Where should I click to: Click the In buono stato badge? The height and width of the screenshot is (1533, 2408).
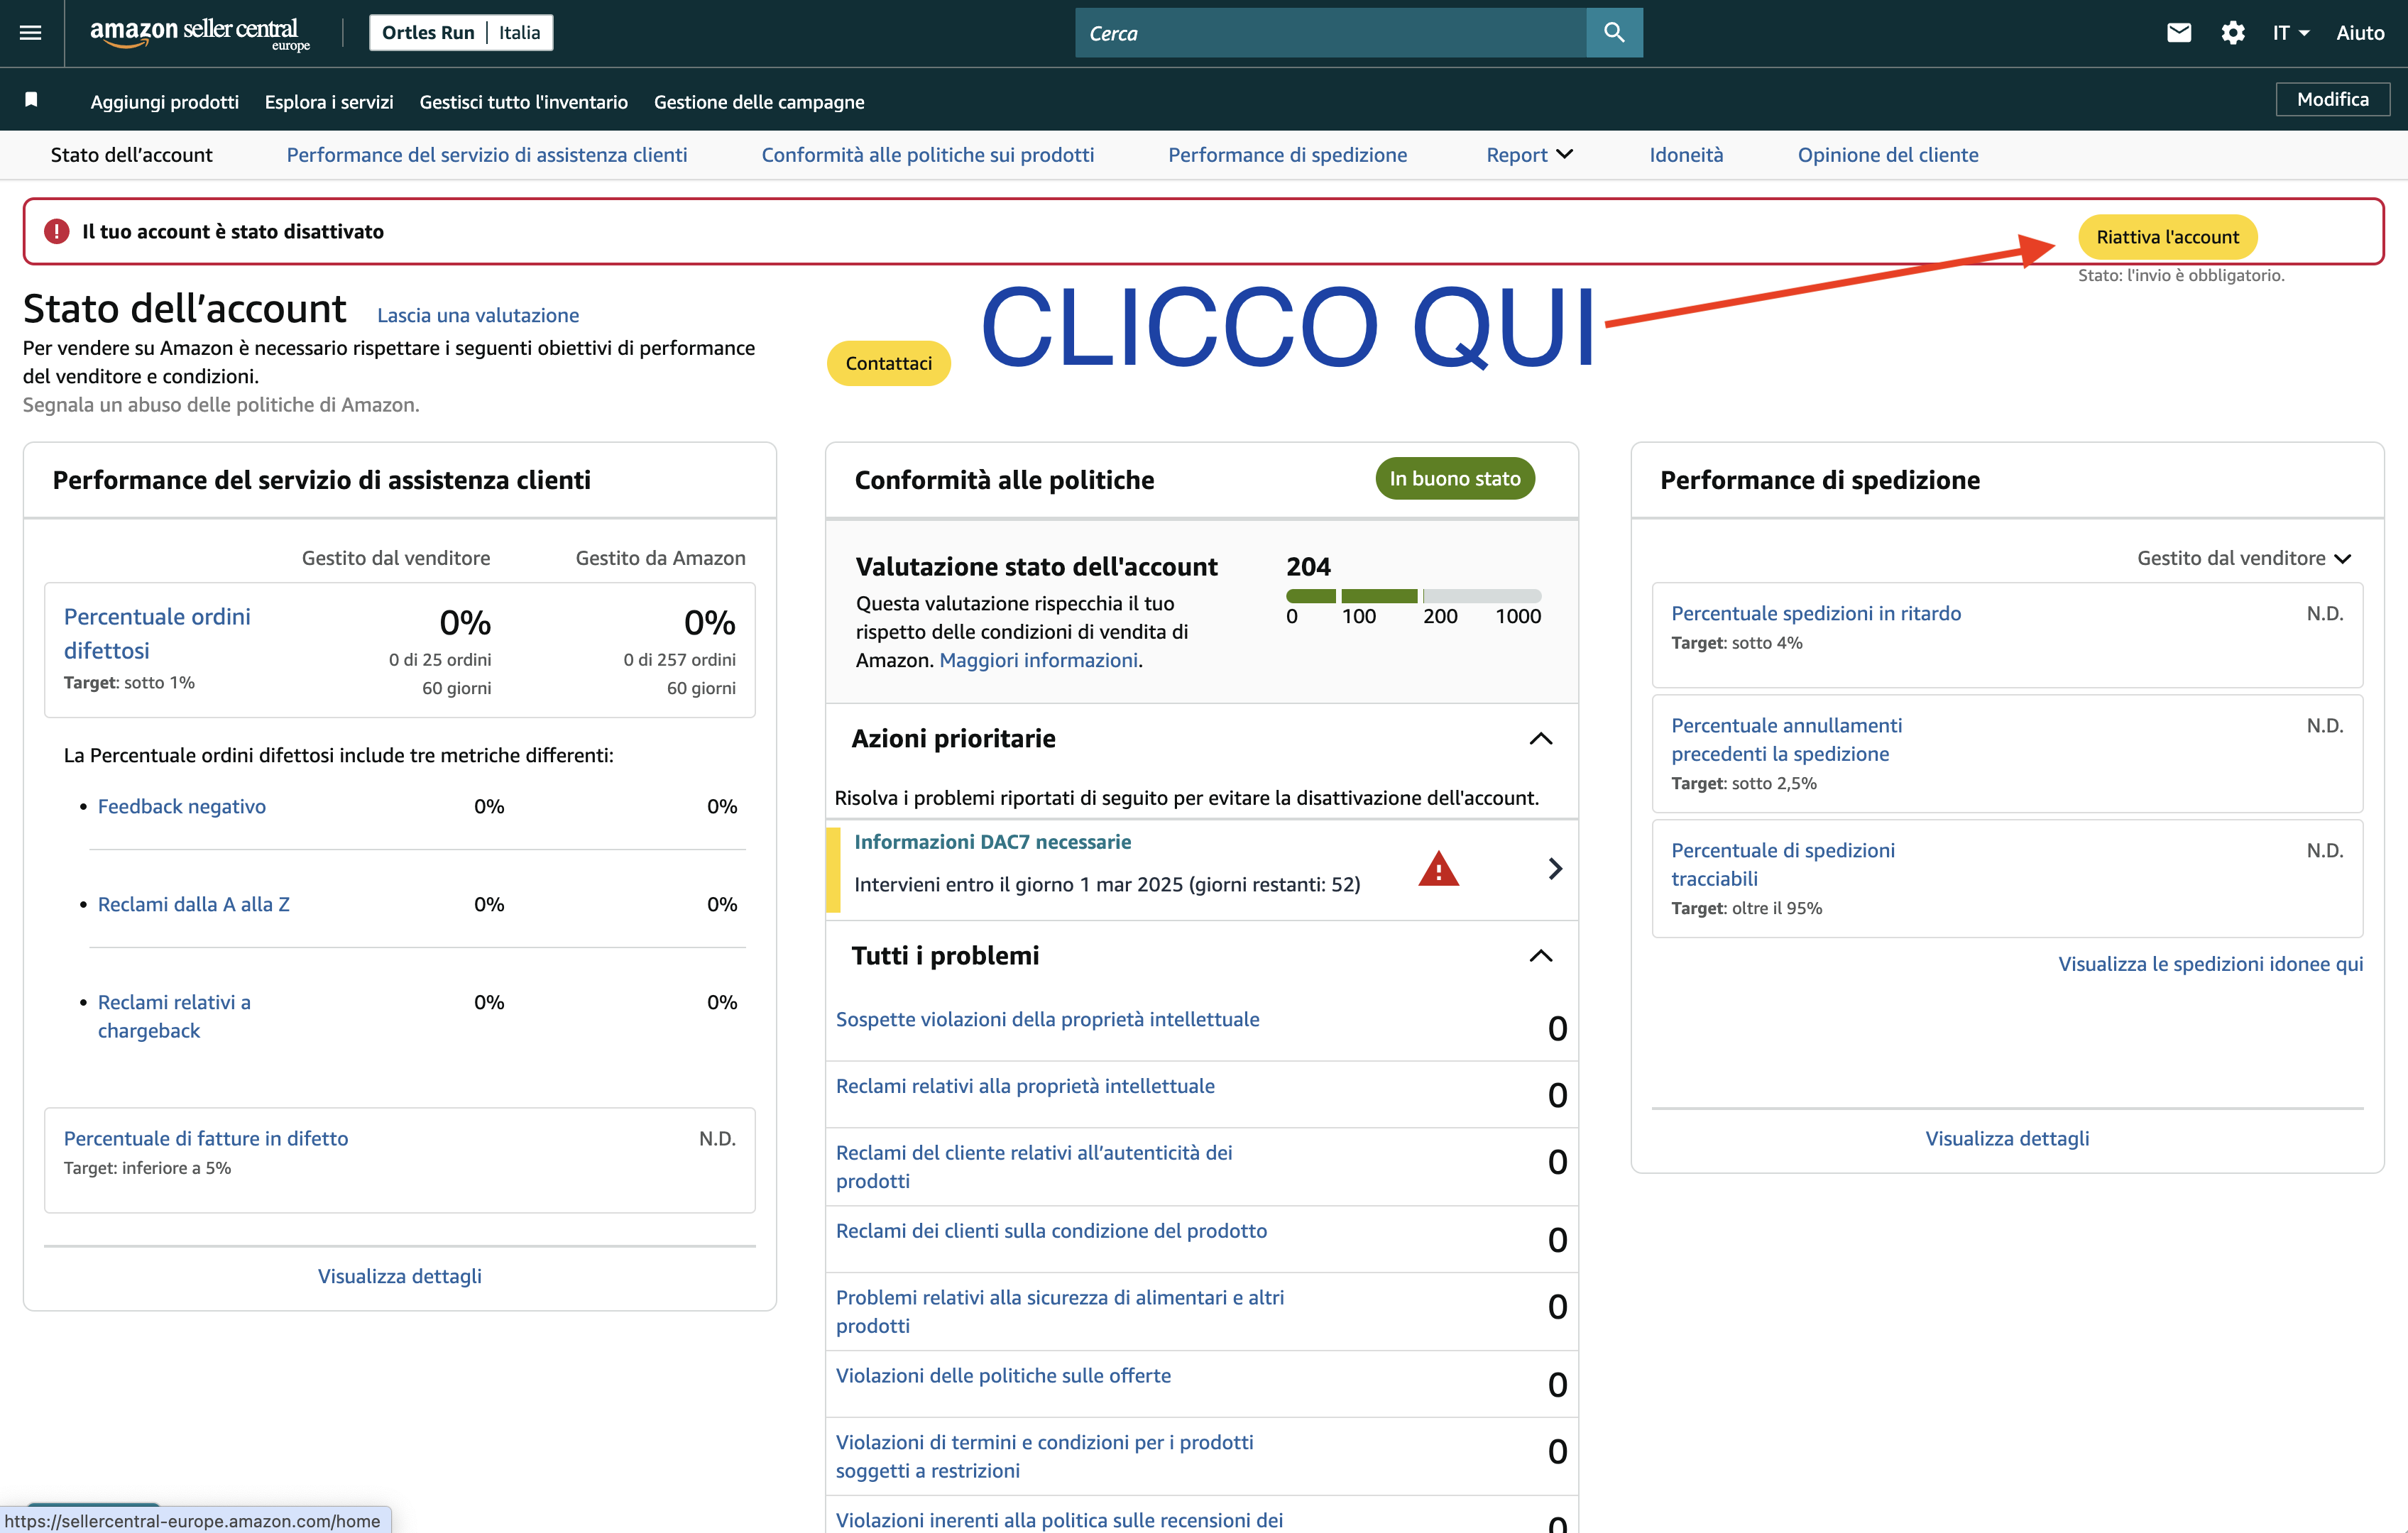[x=1454, y=478]
